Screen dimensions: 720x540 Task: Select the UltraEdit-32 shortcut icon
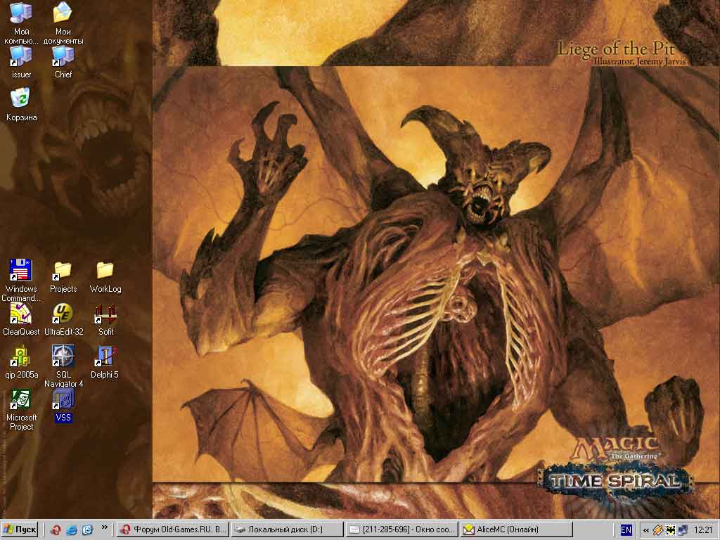click(x=63, y=313)
